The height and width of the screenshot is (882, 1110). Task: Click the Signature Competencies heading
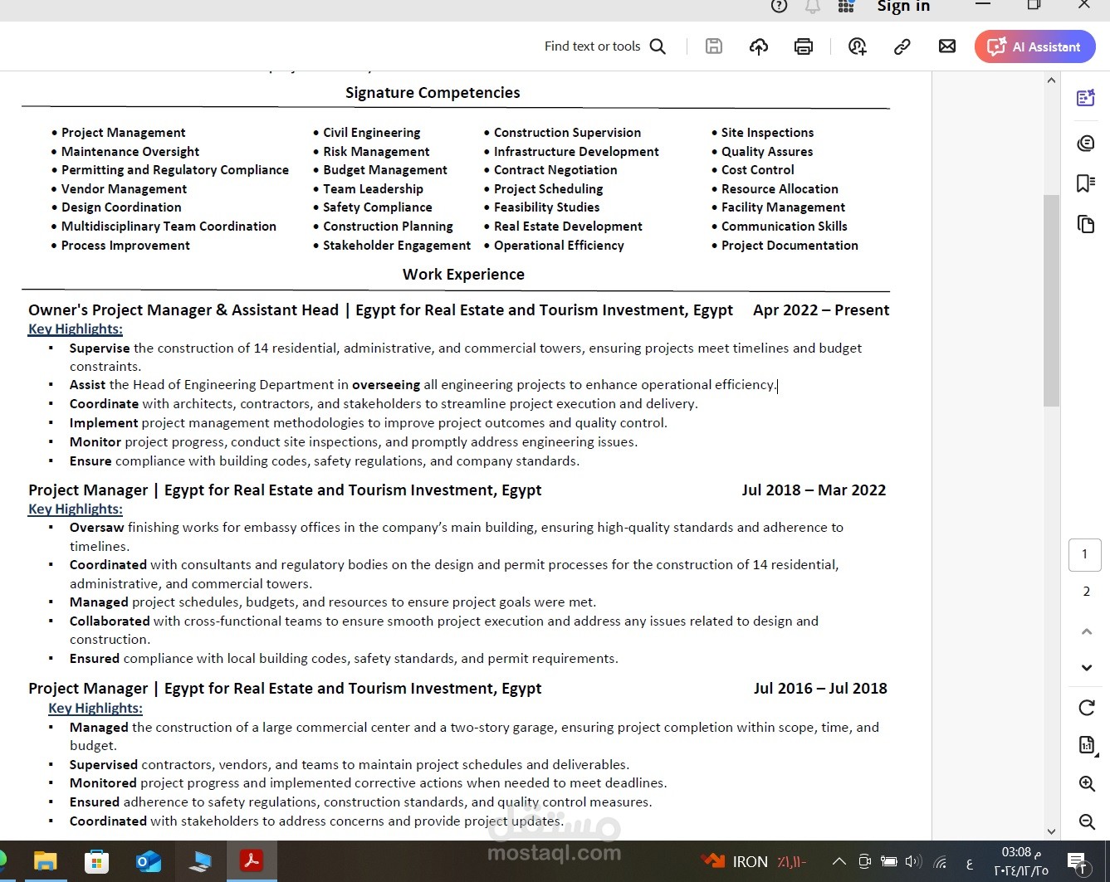433,93
